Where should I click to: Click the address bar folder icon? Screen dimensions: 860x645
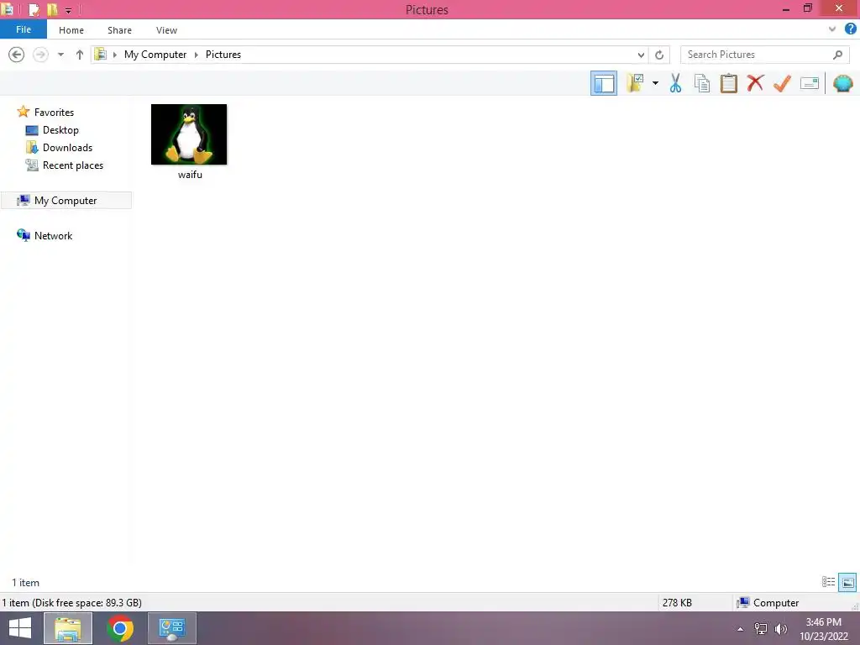101,54
